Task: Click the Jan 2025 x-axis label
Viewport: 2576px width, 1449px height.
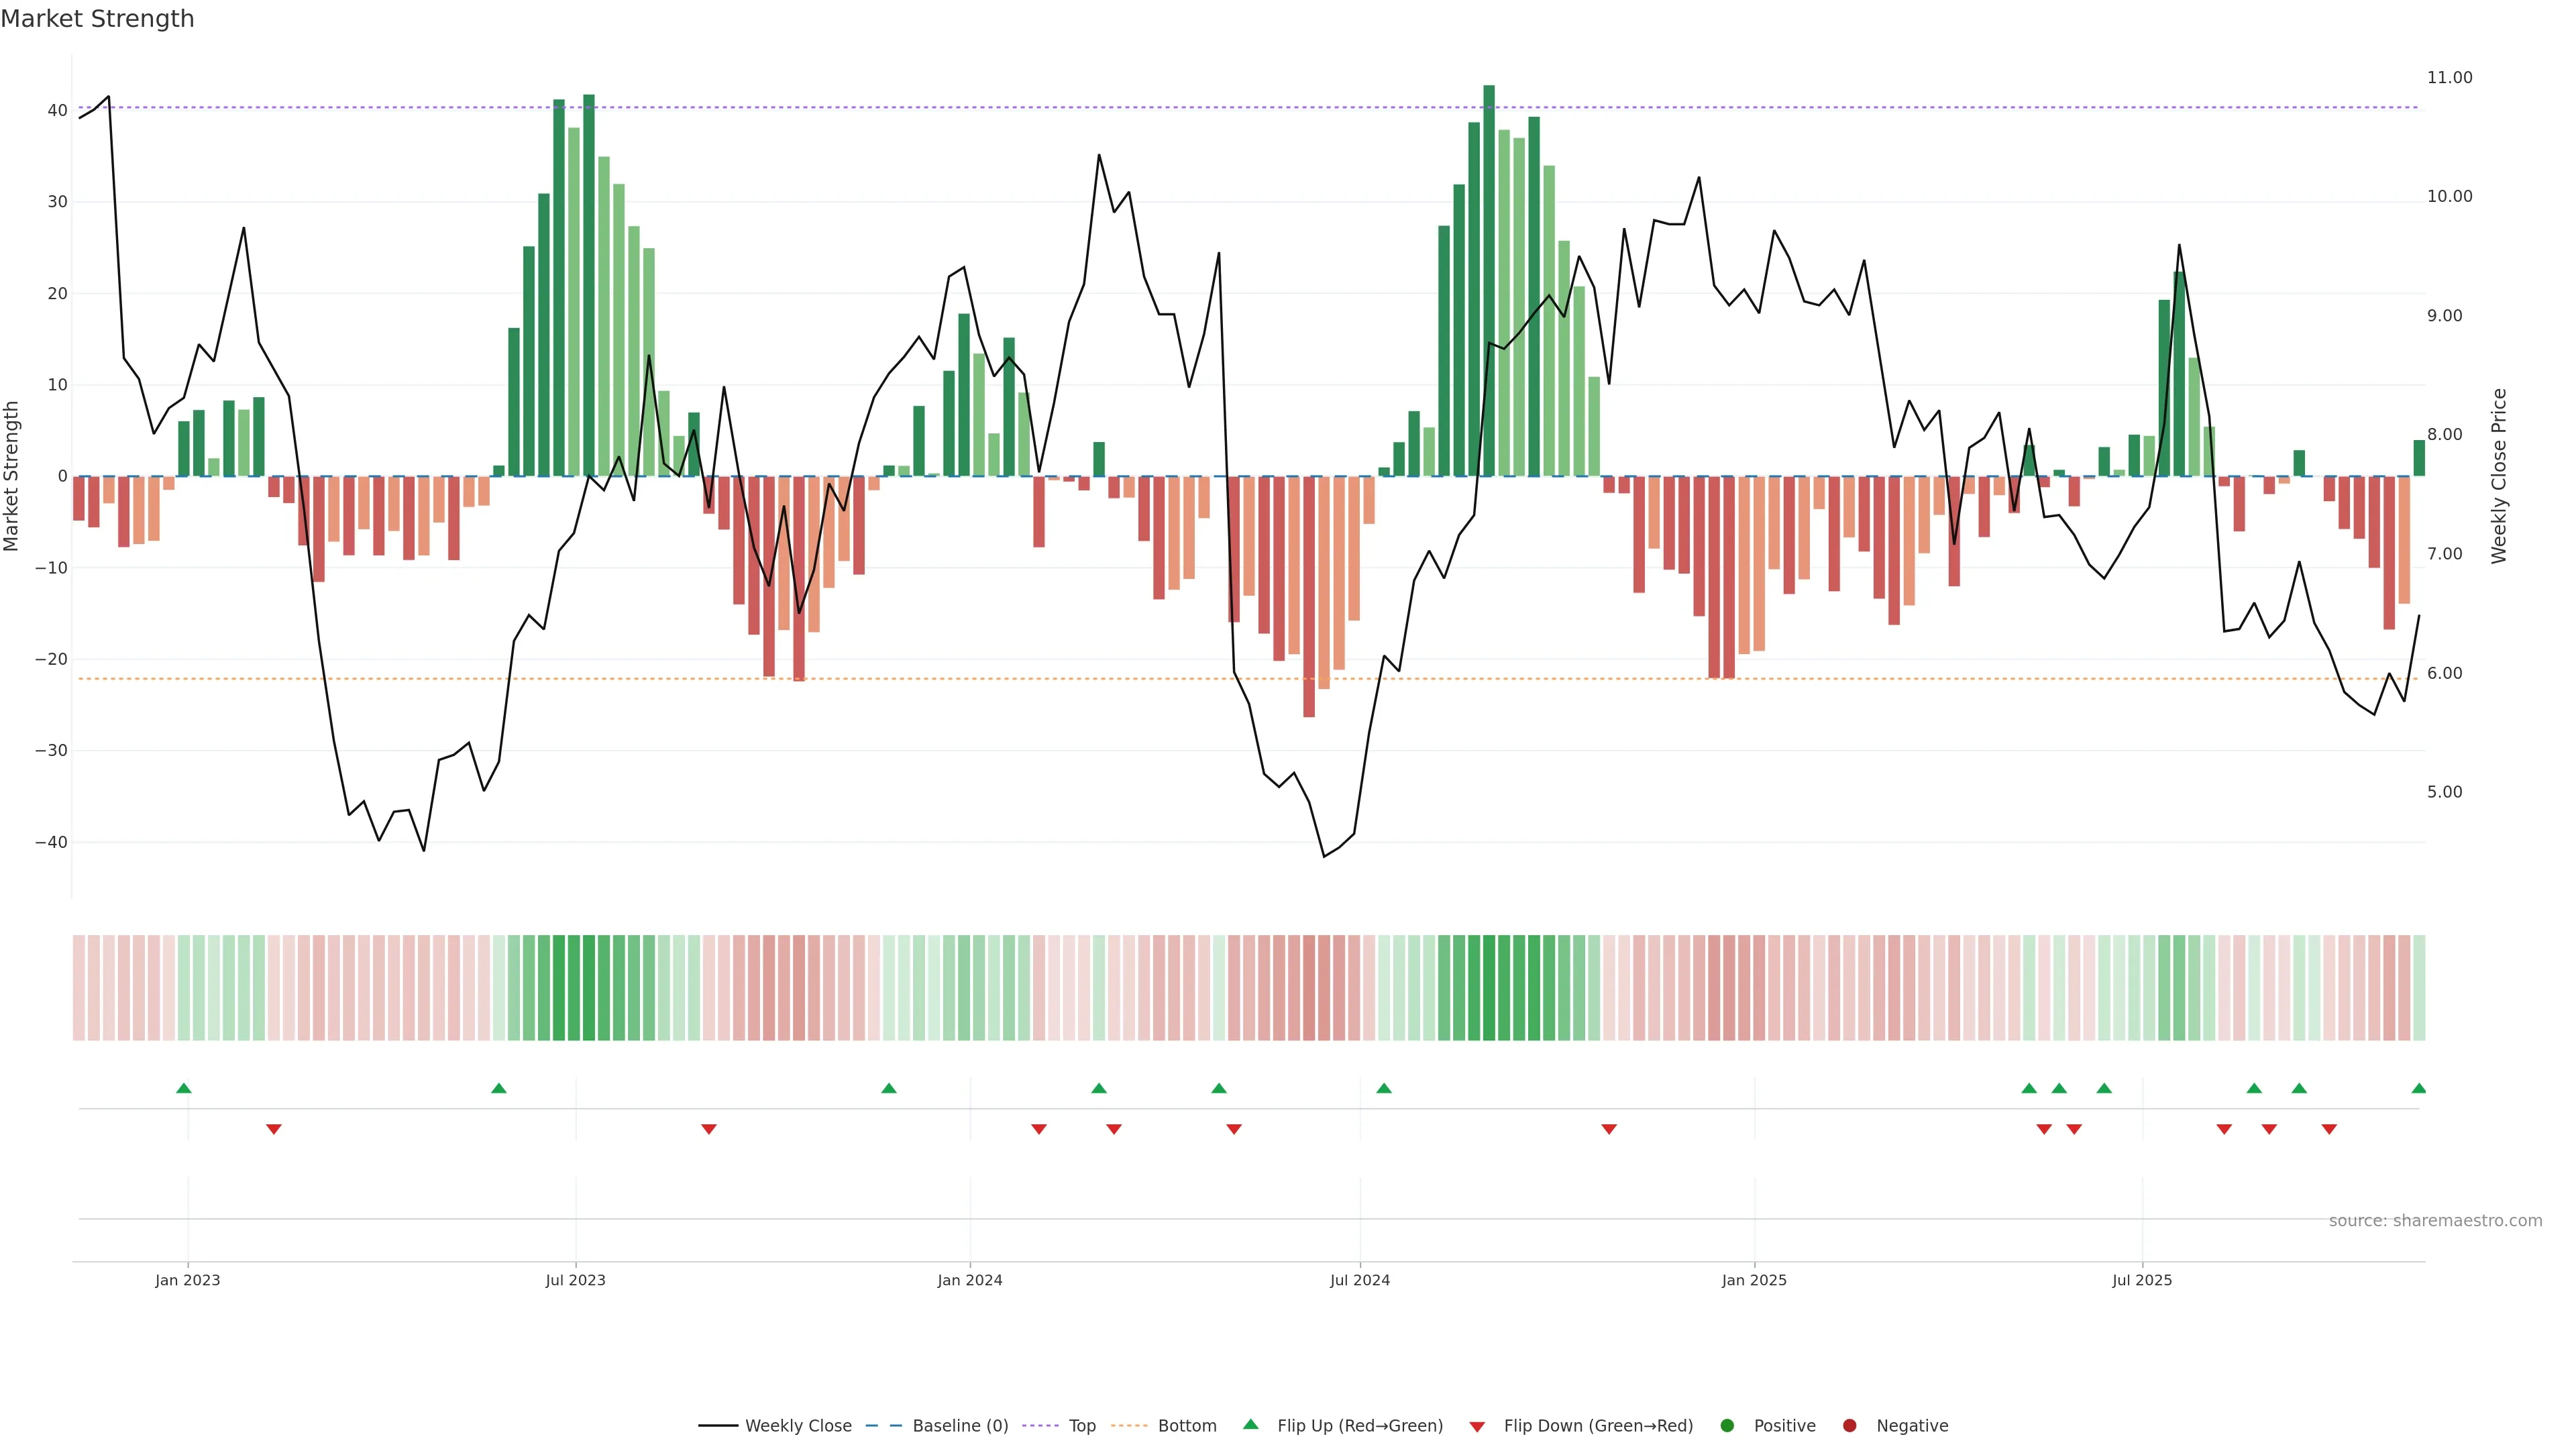Action: click(x=1754, y=1280)
